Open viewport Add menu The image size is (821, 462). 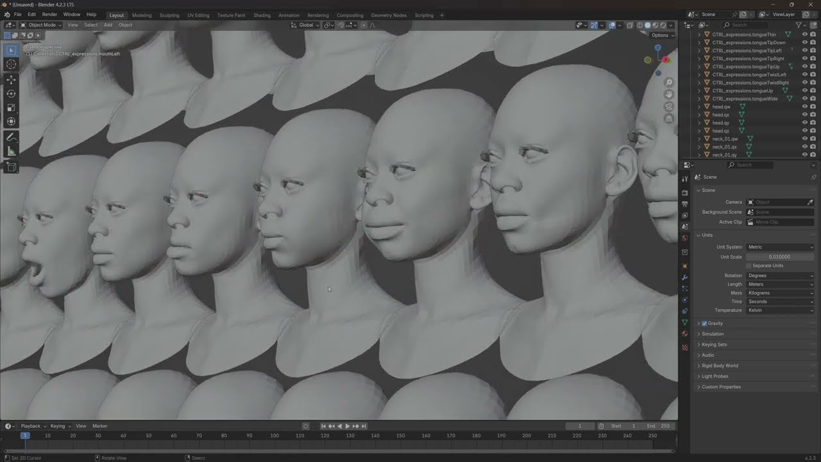point(108,25)
